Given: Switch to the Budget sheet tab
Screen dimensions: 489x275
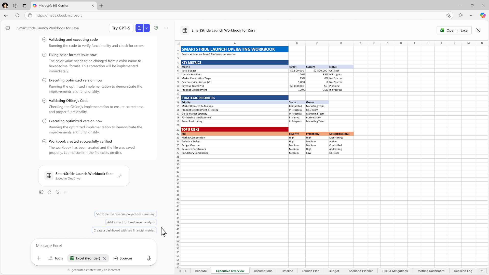Looking at the screenshot, I should tap(334, 271).
